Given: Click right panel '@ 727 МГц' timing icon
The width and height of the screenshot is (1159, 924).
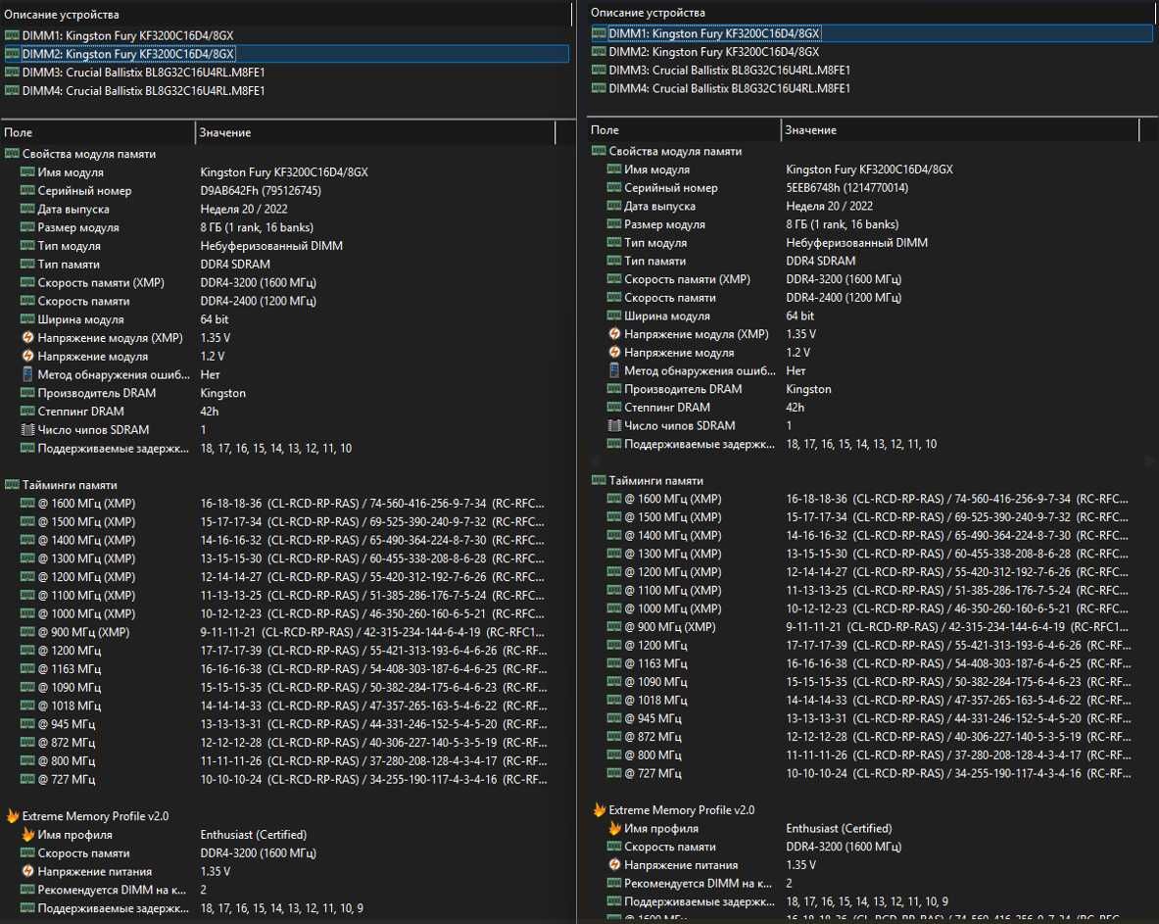Looking at the screenshot, I should (614, 773).
